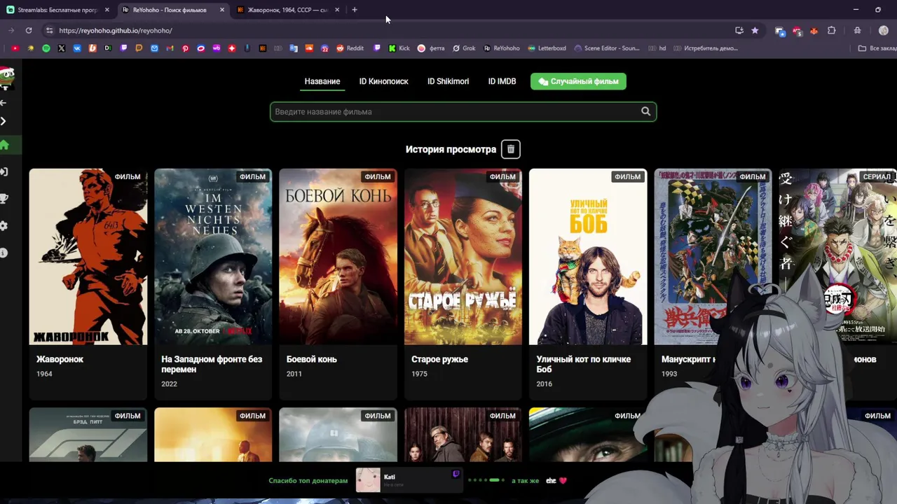Click the title На Западном фронте без перемен

[x=212, y=364]
